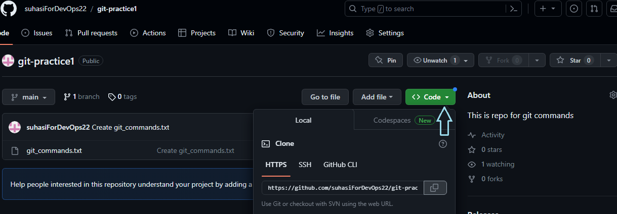Viewport: 617px width, 214px height.
Task: Expand the create new plus dropdown
Action: pos(547,9)
